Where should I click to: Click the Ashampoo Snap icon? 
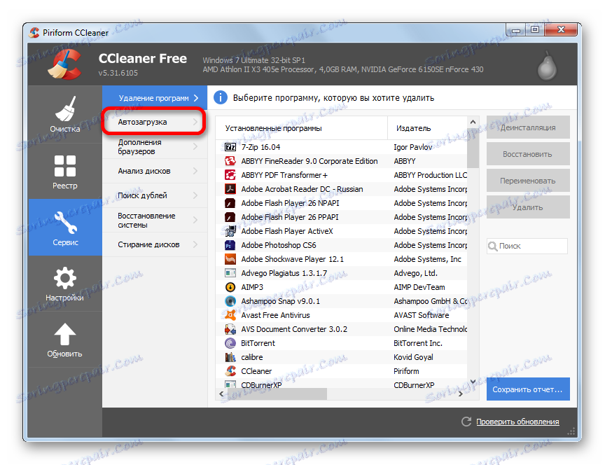click(x=230, y=301)
